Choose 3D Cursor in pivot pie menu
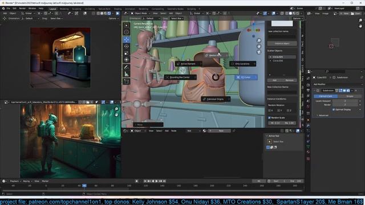Viewport: 365px width, 205px height. [x=246, y=77]
